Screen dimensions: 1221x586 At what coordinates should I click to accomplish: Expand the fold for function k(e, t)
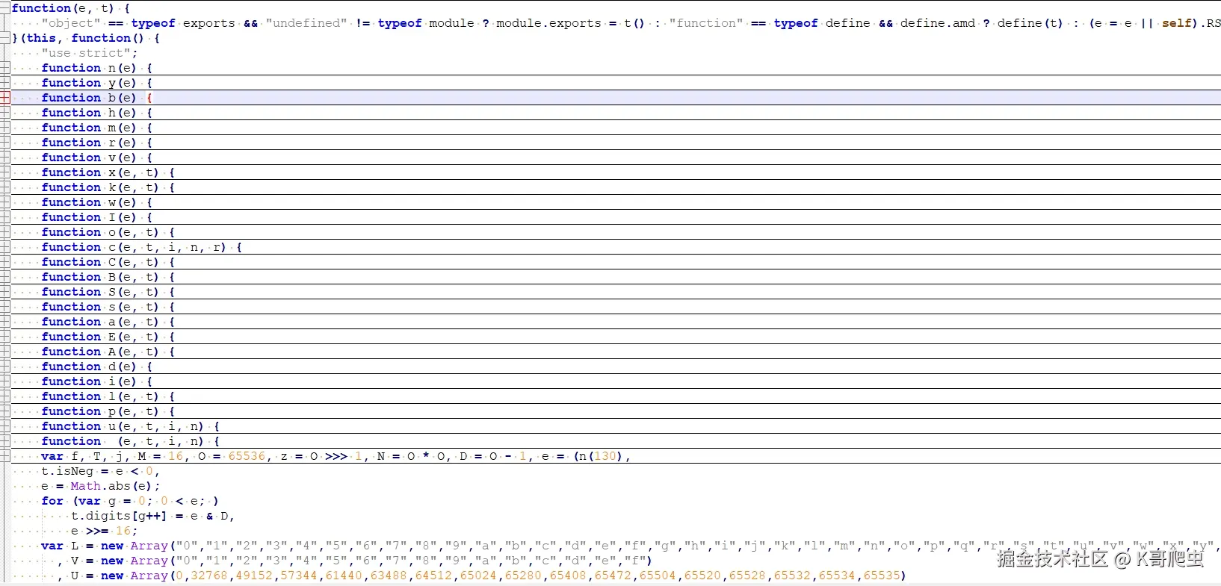[x=5, y=187]
